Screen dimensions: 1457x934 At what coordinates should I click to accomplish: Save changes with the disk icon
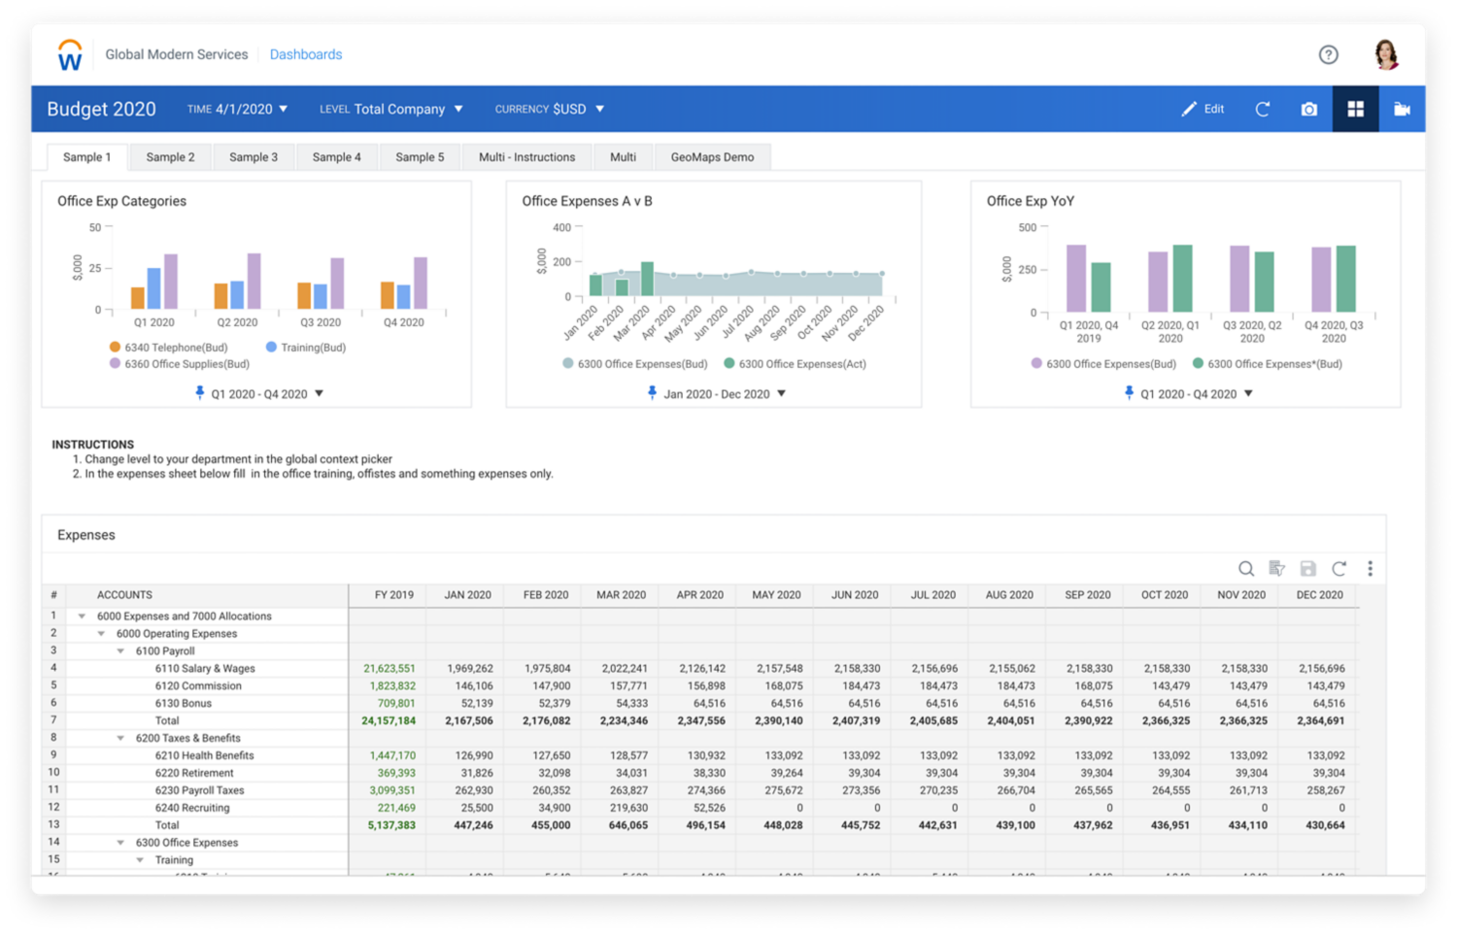point(1308,569)
